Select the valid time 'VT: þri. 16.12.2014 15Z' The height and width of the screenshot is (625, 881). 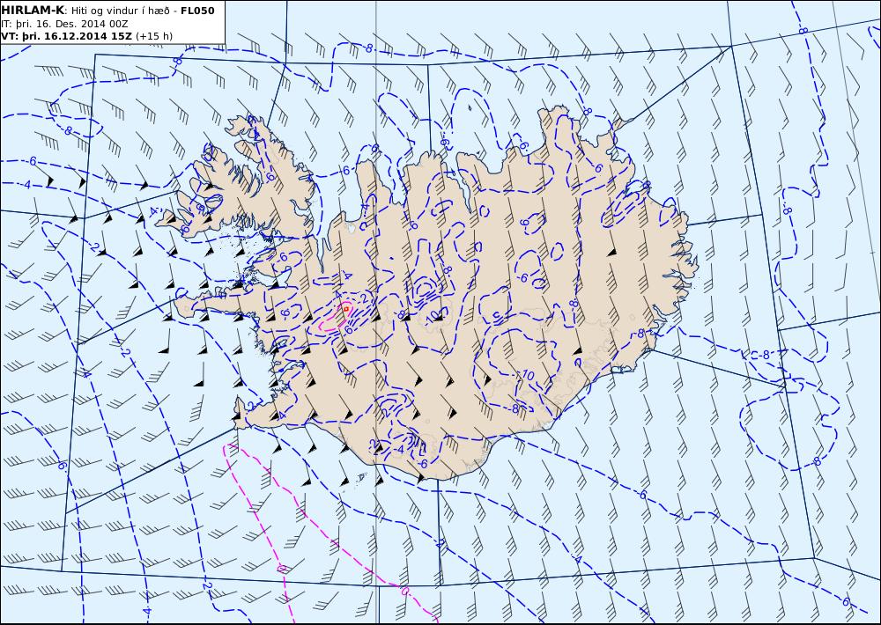coord(67,36)
